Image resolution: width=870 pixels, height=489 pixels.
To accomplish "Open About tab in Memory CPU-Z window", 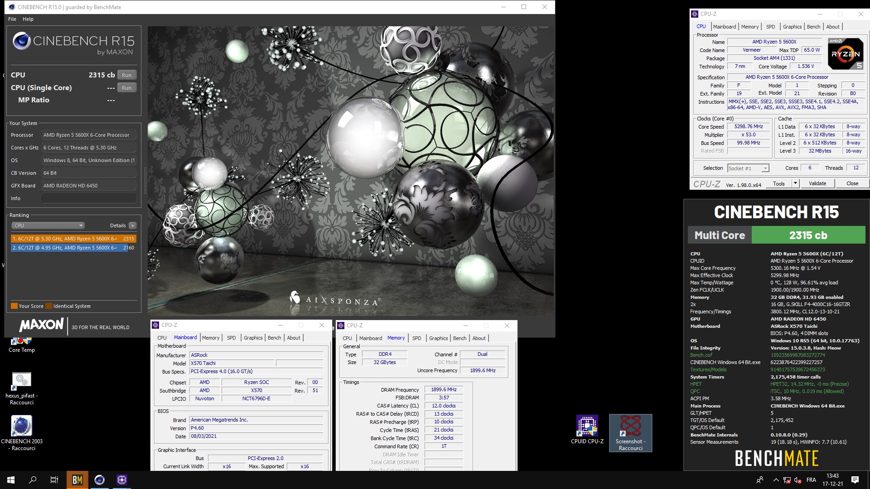I will [x=479, y=338].
